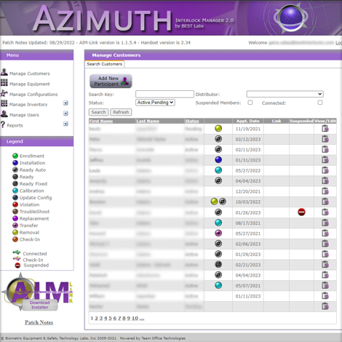Open View/Edit icon for 01/11/2023 row
The width and height of the screenshot is (342, 342).
pyautogui.click(x=325, y=296)
